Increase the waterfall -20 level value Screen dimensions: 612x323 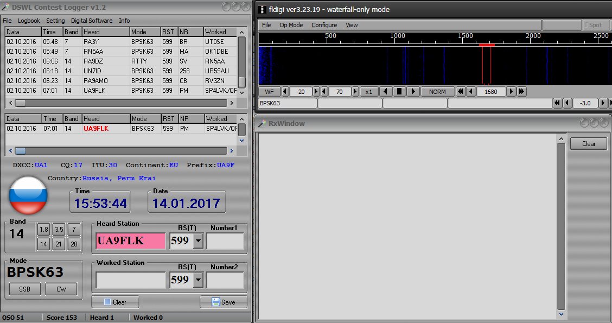pyautogui.click(x=316, y=92)
